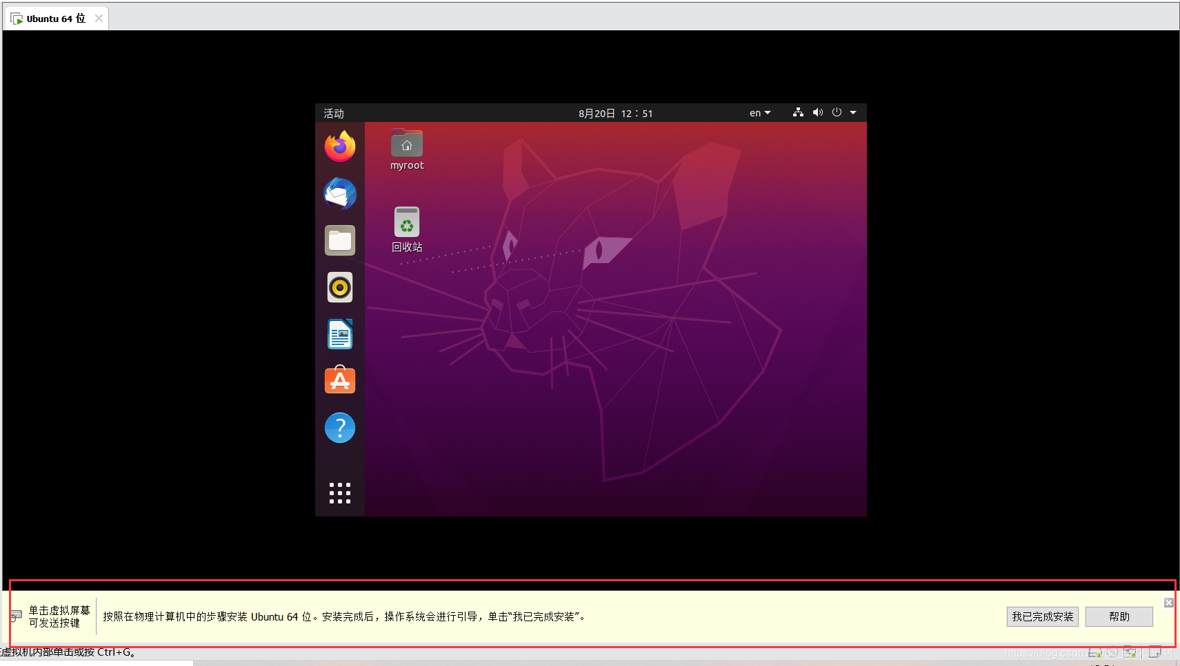
Task: Launch Rhythmbox music player from dock
Action: tap(340, 287)
